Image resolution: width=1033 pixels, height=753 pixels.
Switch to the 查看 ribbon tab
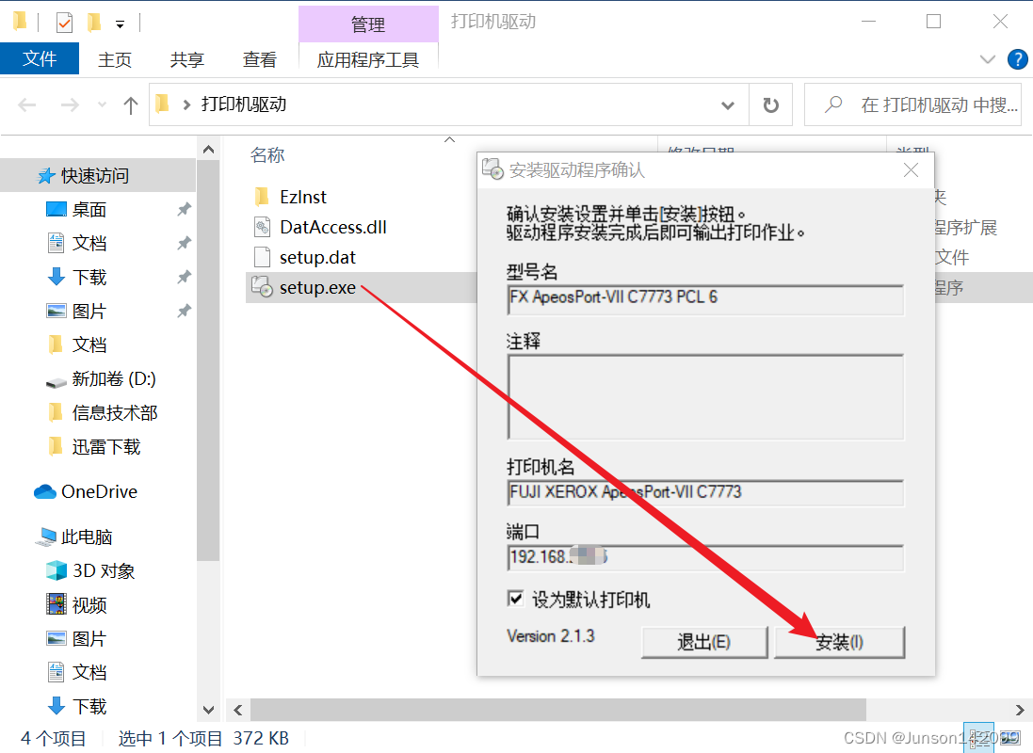pyautogui.click(x=260, y=60)
